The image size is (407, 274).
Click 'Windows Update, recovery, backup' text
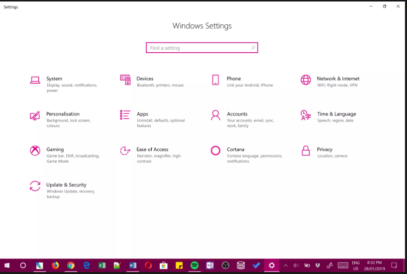tap(71, 194)
